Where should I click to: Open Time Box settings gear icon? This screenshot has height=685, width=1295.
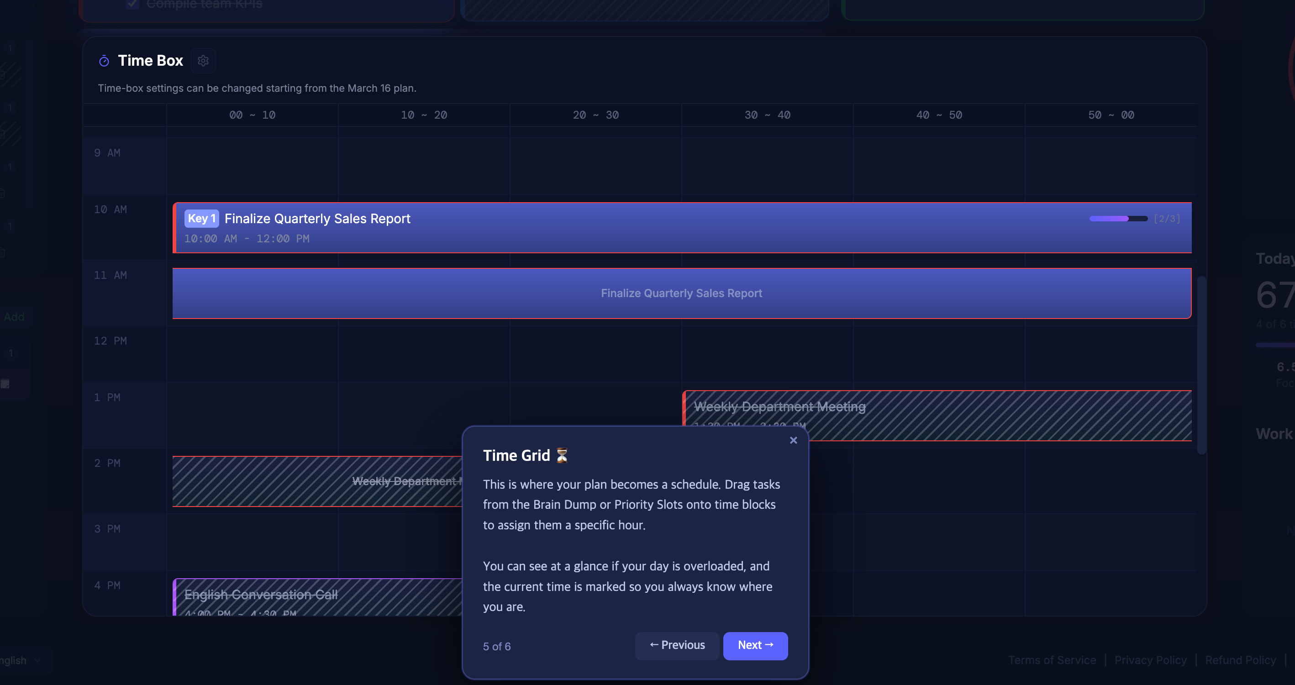(x=203, y=61)
